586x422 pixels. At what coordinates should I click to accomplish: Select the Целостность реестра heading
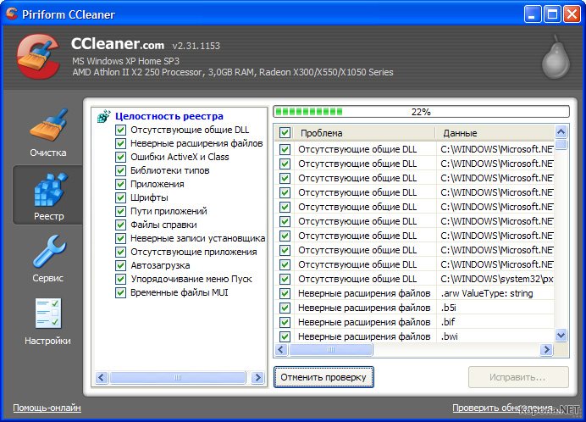(169, 116)
